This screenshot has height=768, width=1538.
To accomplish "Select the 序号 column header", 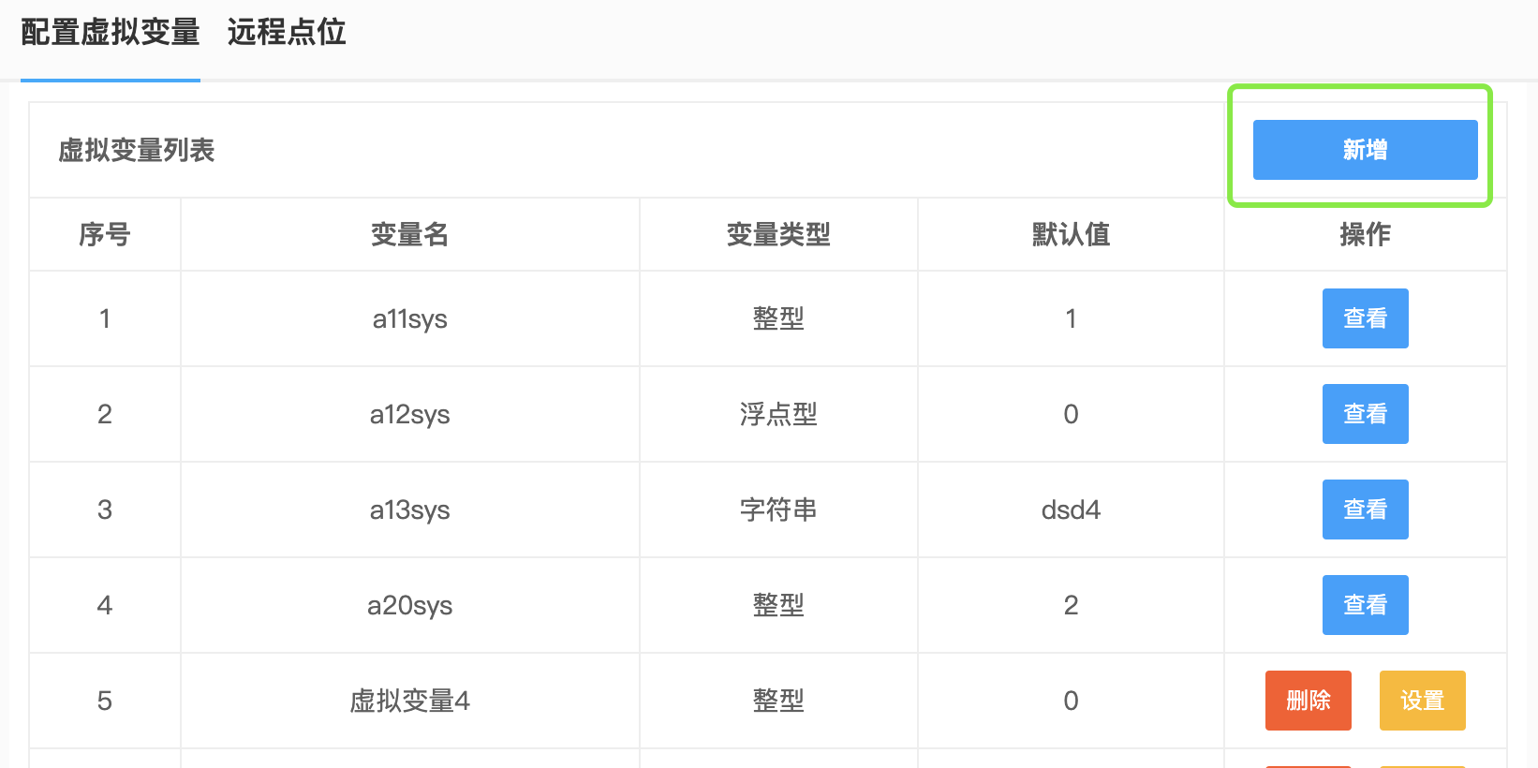I will pos(105,234).
